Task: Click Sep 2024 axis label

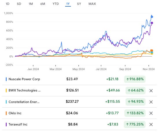Action: 125,69
